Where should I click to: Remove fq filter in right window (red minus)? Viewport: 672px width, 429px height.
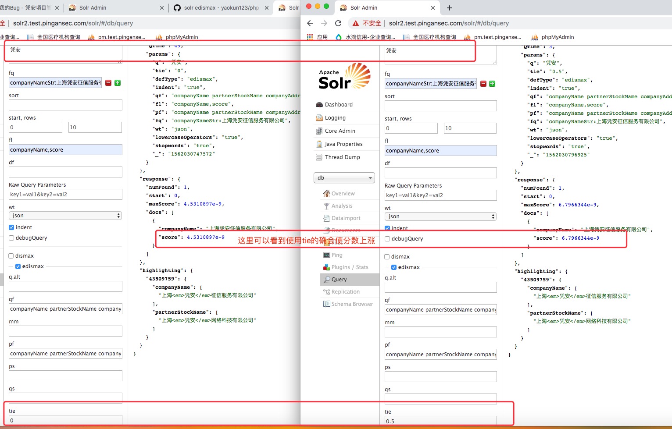pos(483,84)
